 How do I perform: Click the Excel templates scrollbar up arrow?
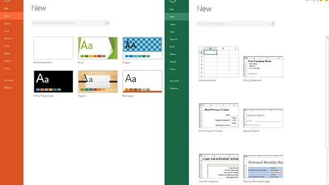(x=327, y=37)
